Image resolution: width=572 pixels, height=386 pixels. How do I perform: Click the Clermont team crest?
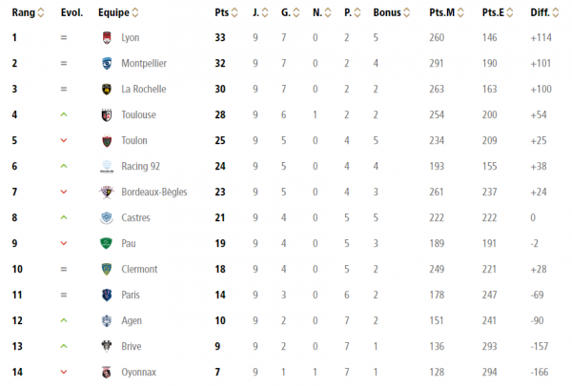107,270
